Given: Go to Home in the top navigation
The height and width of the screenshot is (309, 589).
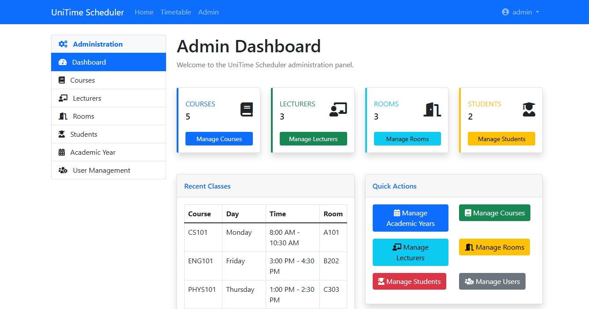Looking at the screenshot, I should [x=144, y=12].
